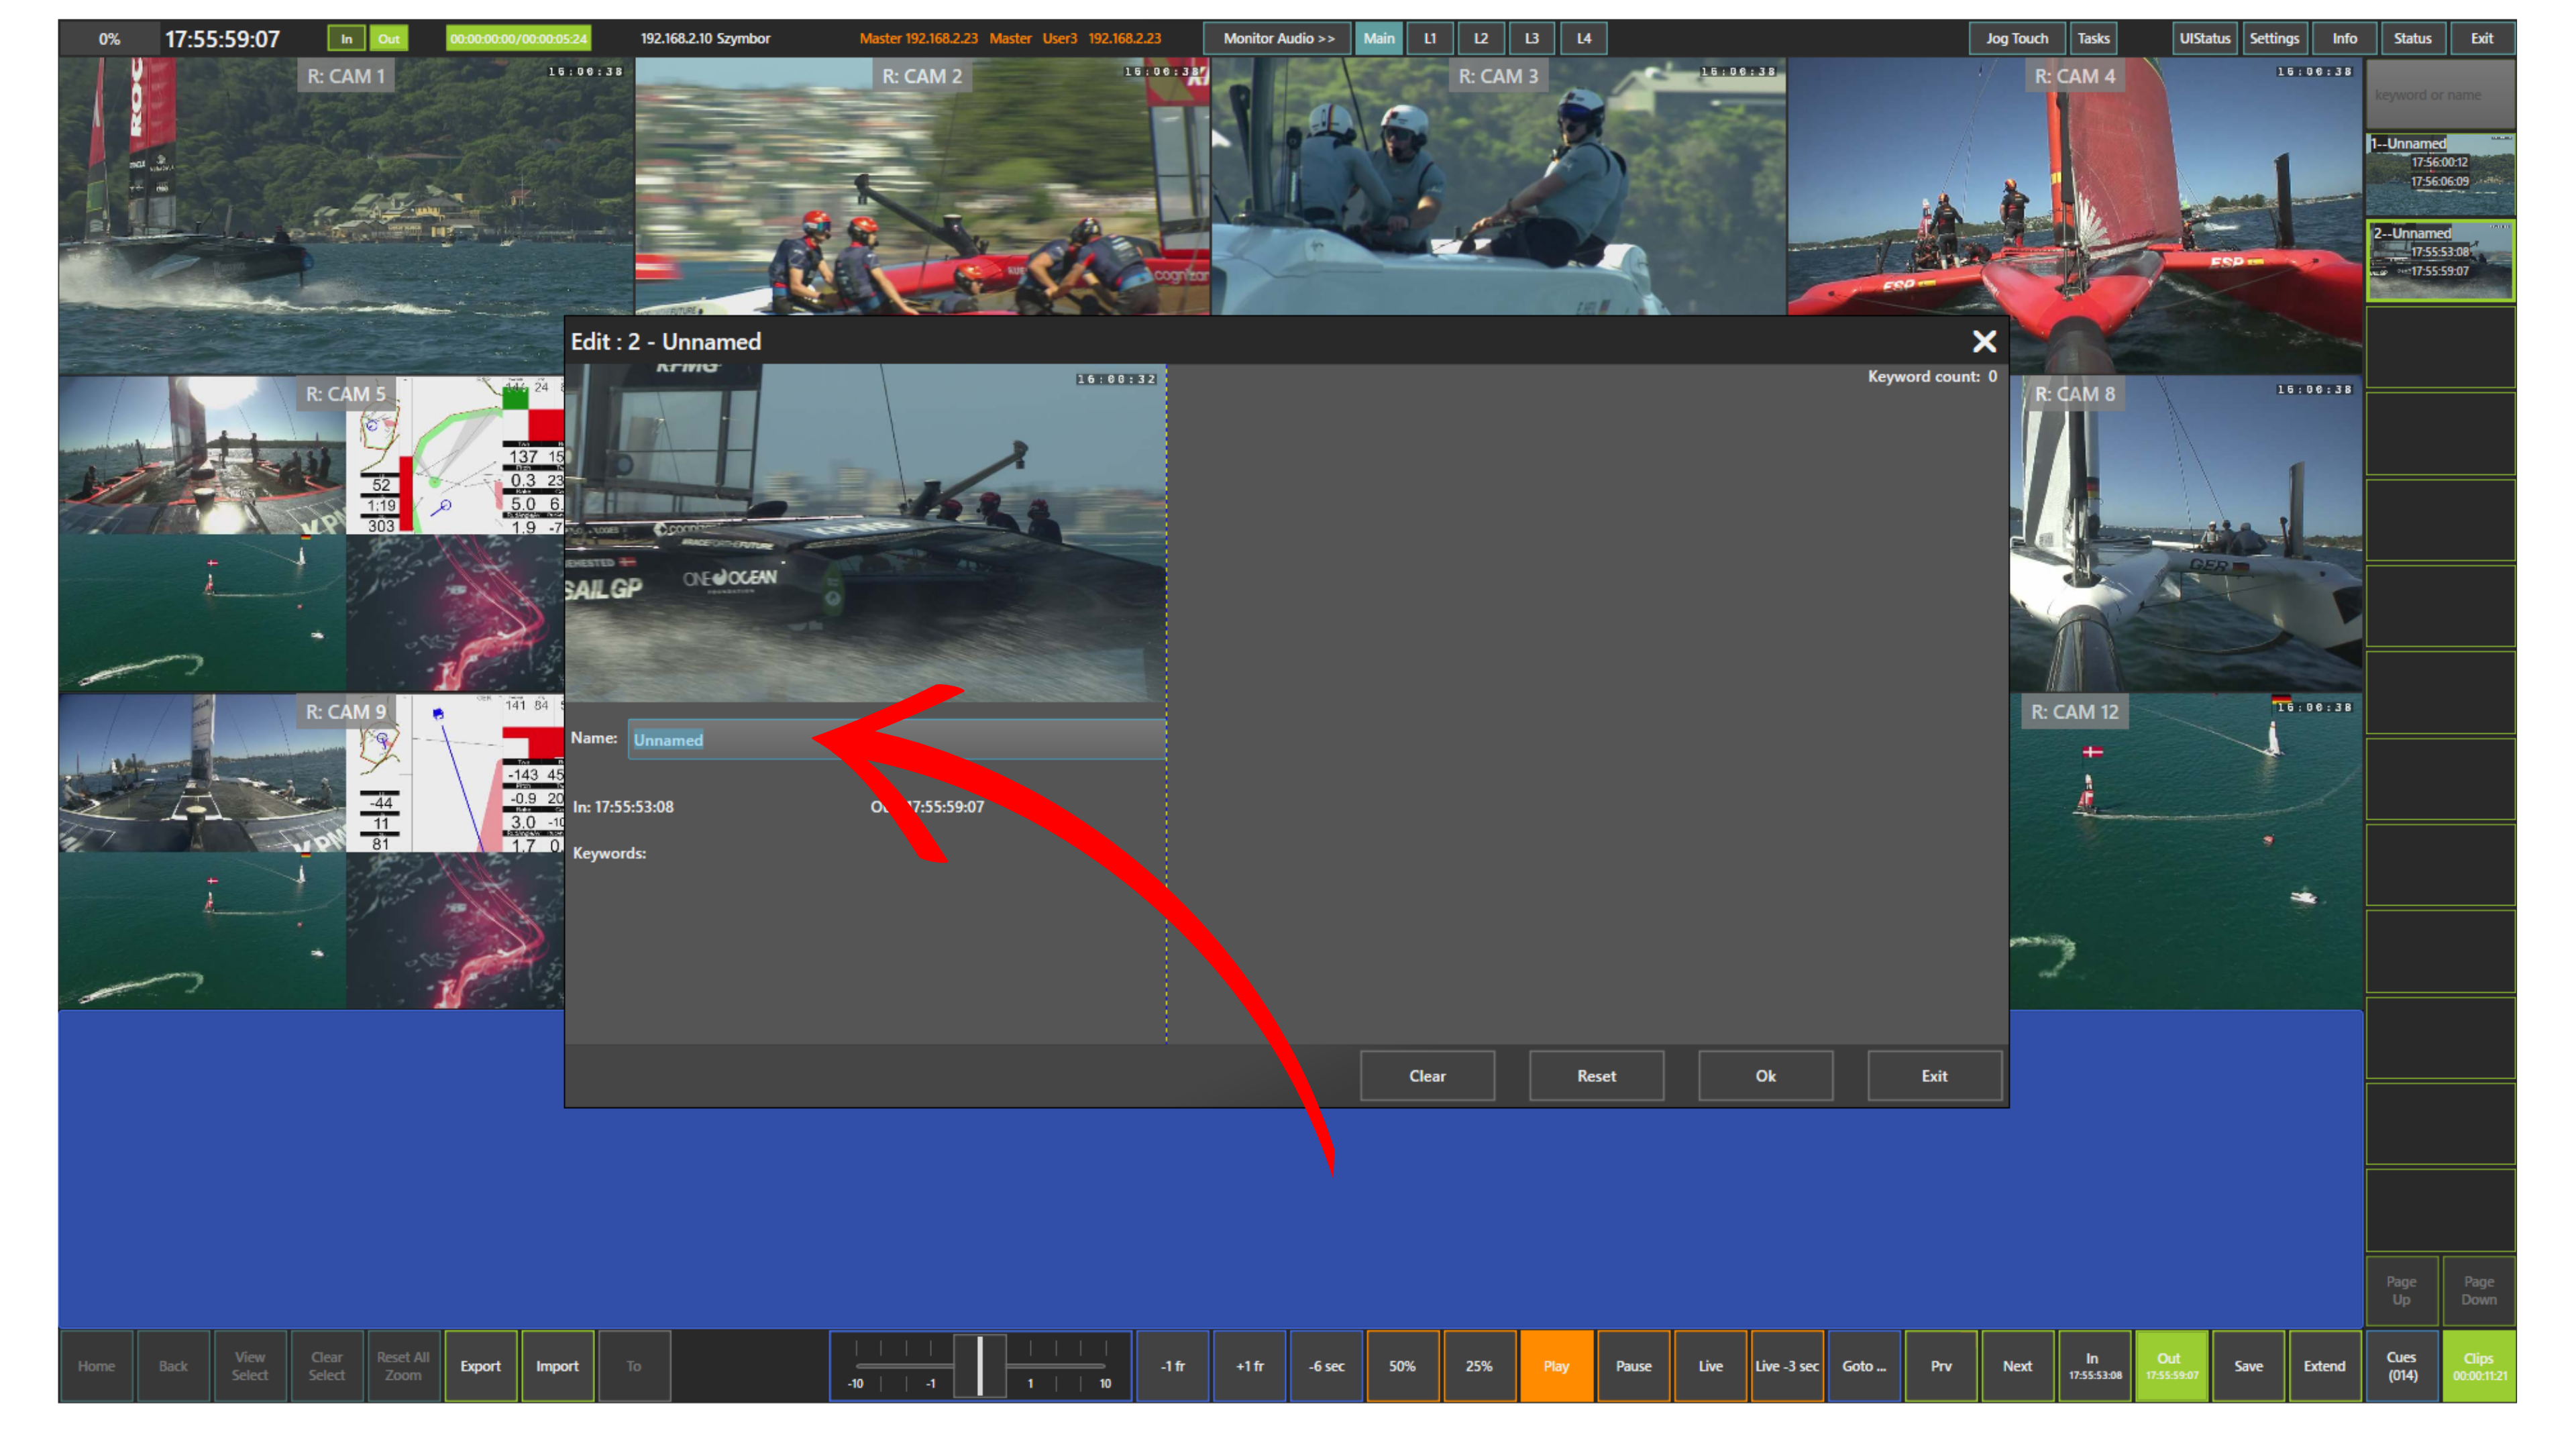The image size is (2576, 1449).
Task: Set In point button showing 17:55:53:08
Action: (x=2094, y=1366)
